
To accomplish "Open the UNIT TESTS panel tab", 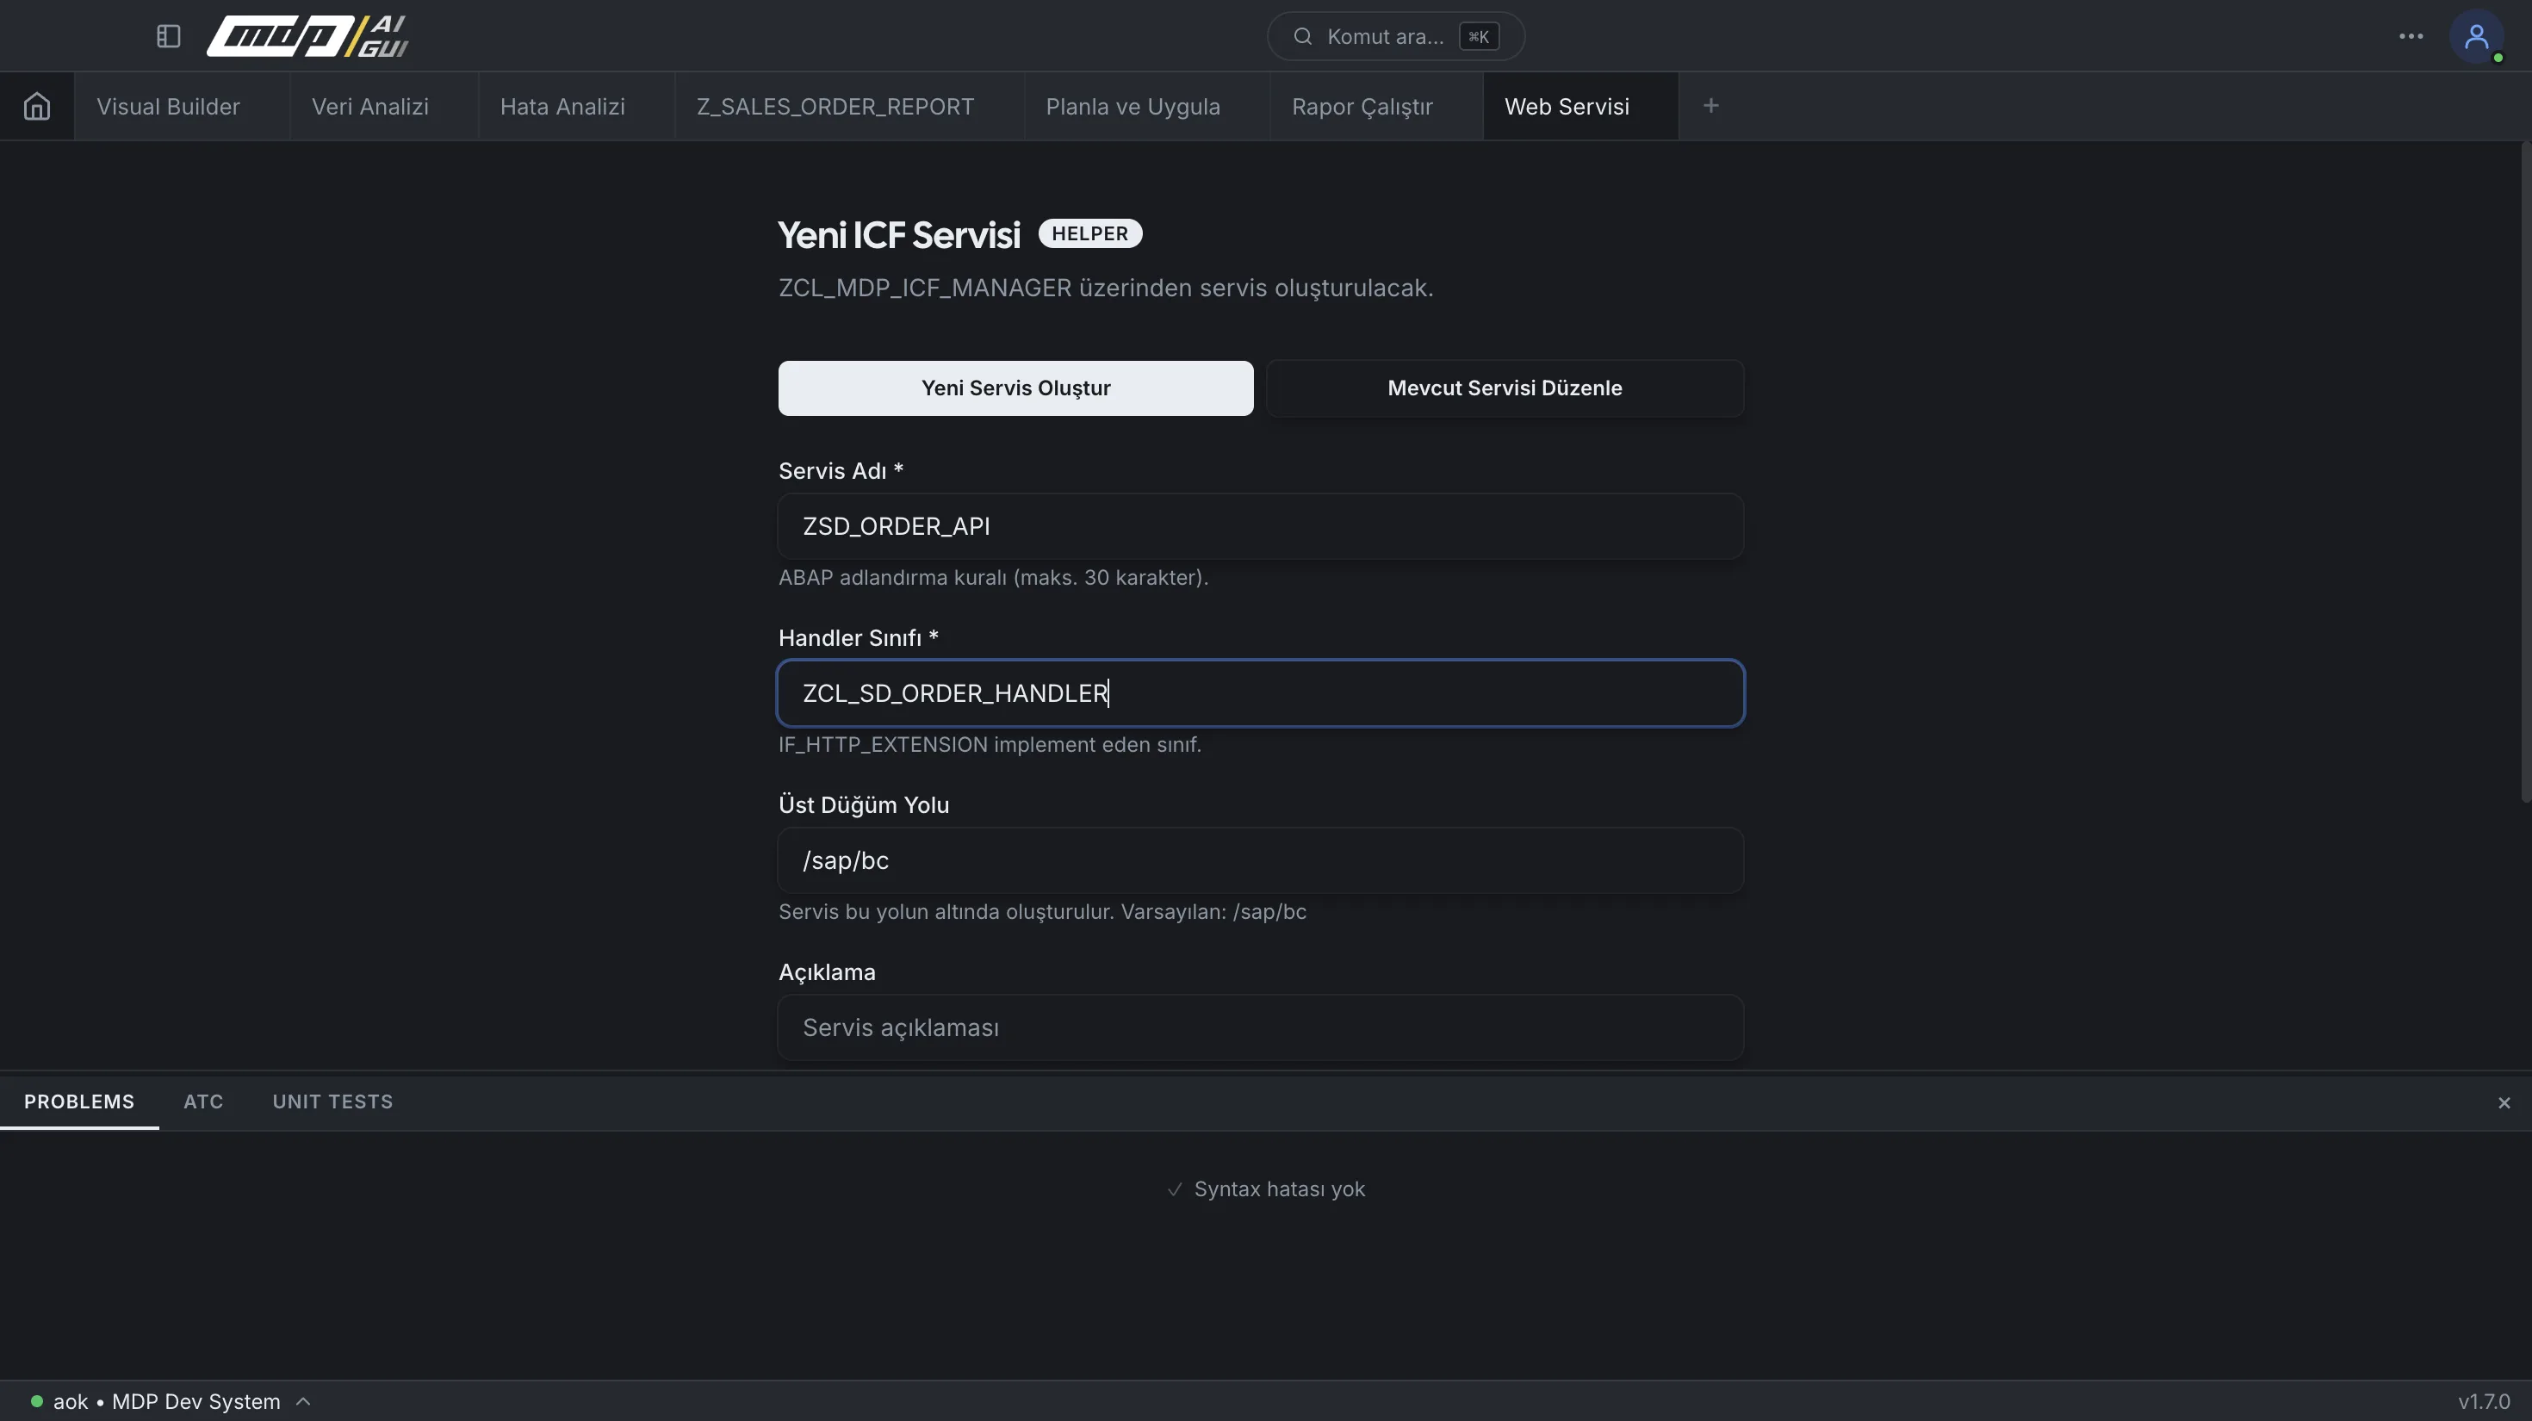I will tap(332, 1101).
